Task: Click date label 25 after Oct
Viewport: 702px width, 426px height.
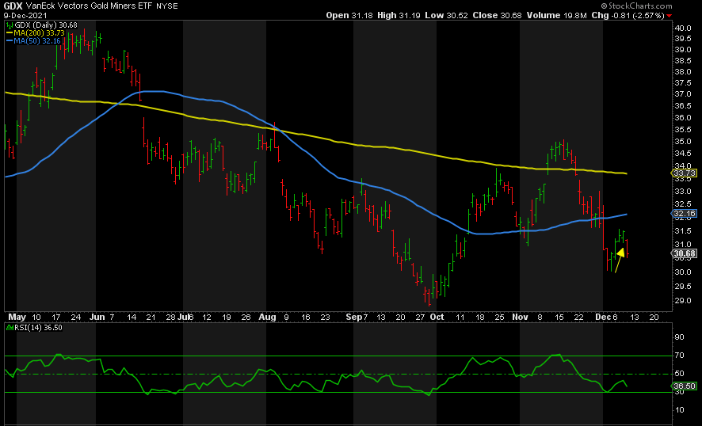Action: (x=499, y=317)
